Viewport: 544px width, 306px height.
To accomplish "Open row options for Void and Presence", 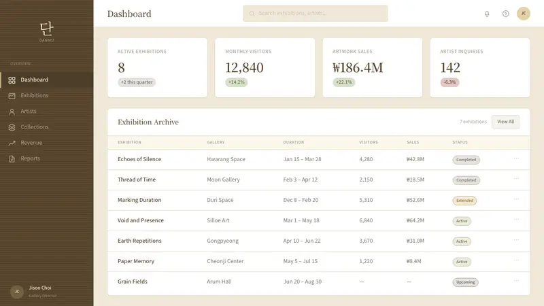I will click(516, 220).
